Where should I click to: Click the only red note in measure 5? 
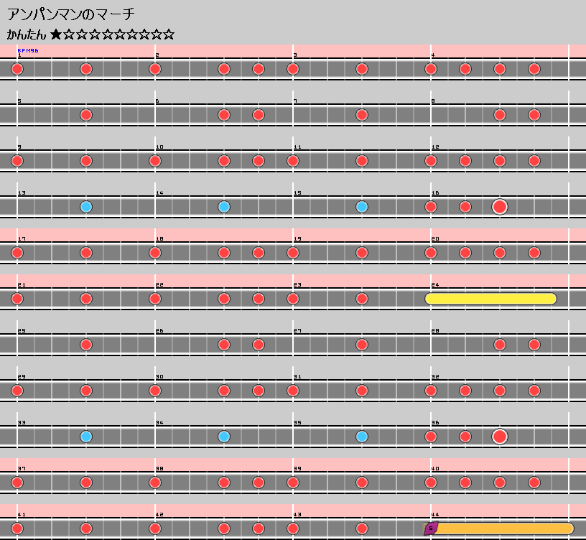coord(86,115)
